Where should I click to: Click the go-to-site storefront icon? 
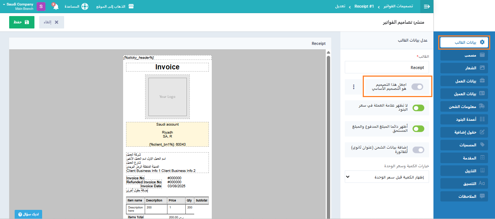click(131, 7)
